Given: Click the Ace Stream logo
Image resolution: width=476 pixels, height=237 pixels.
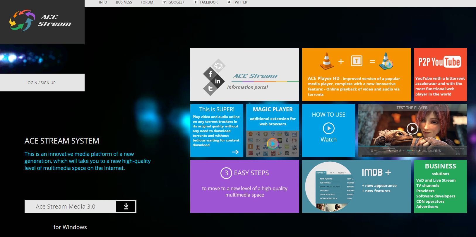Looking at the screenshot, I should click(x=40, y=21).
